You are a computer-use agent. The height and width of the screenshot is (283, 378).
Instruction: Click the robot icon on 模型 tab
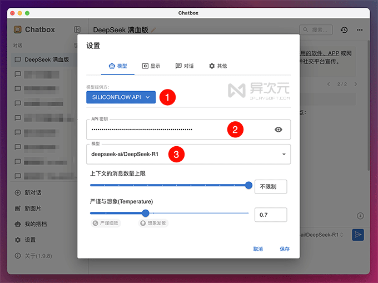point(112,66)
